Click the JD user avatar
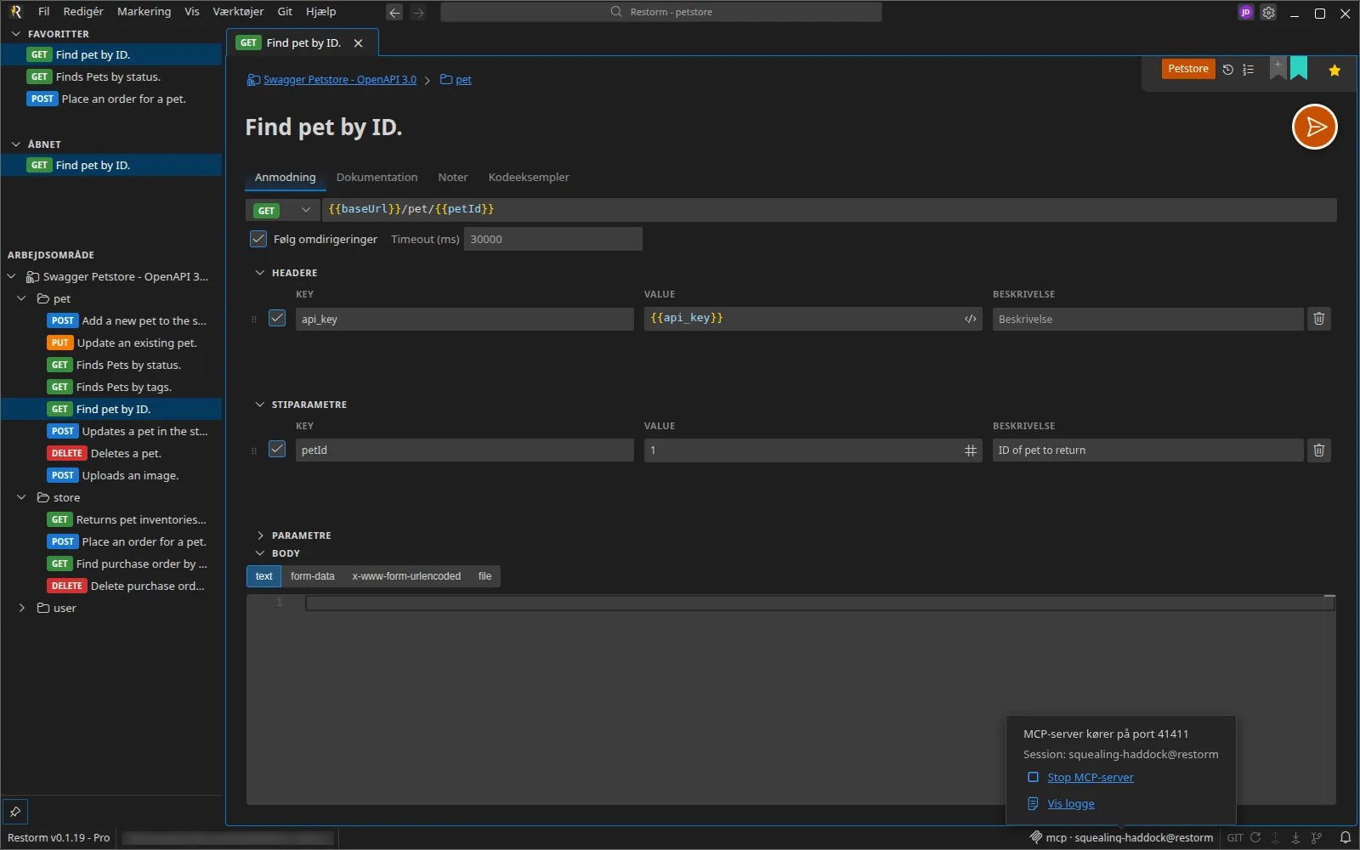Screen dimensions: 1360x850 1245,13
